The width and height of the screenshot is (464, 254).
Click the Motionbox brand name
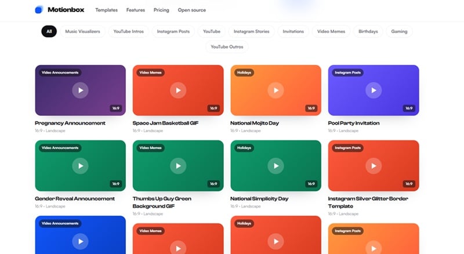pyautogui.click(x=66, y=10)
